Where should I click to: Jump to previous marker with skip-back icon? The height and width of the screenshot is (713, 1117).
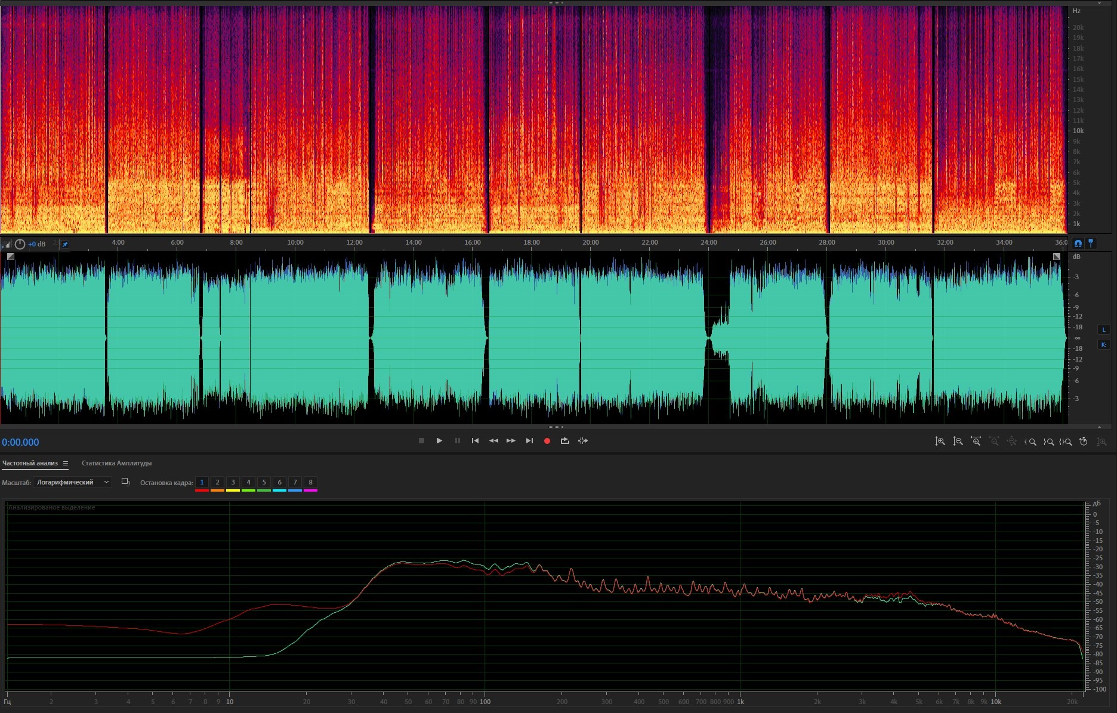475,441
